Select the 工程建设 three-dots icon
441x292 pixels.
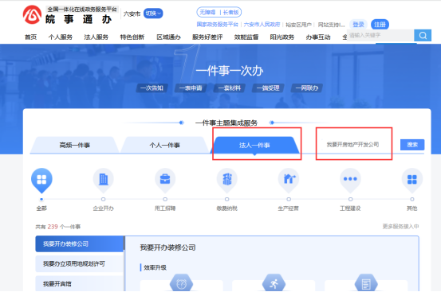click(350, 180)
